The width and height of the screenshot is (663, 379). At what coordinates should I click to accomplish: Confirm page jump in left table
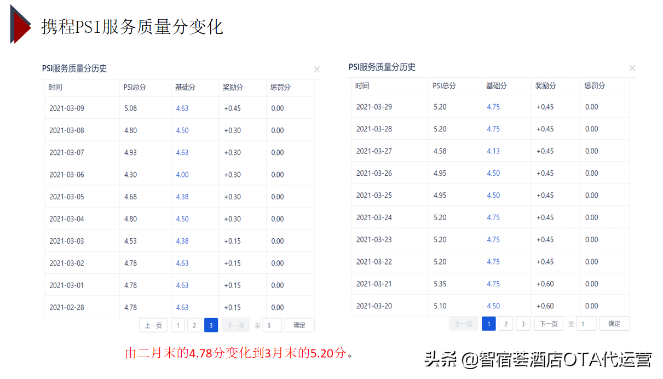pyautogui.click(x=299, y=325)
